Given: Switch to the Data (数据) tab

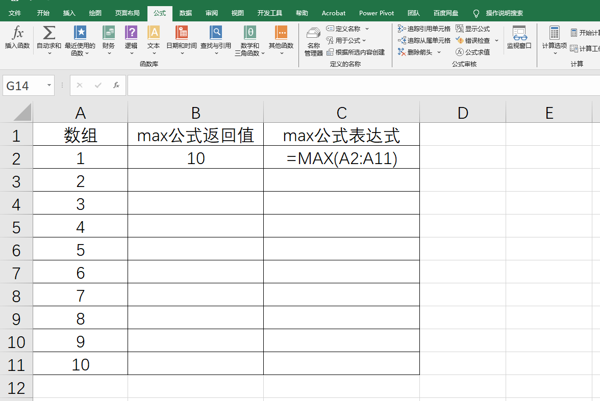Looking at the screenshot, I should (x=186, y=13).
